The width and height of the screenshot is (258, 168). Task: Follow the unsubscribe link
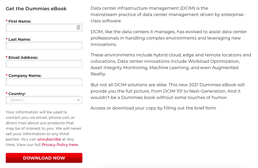pos(49,139)
